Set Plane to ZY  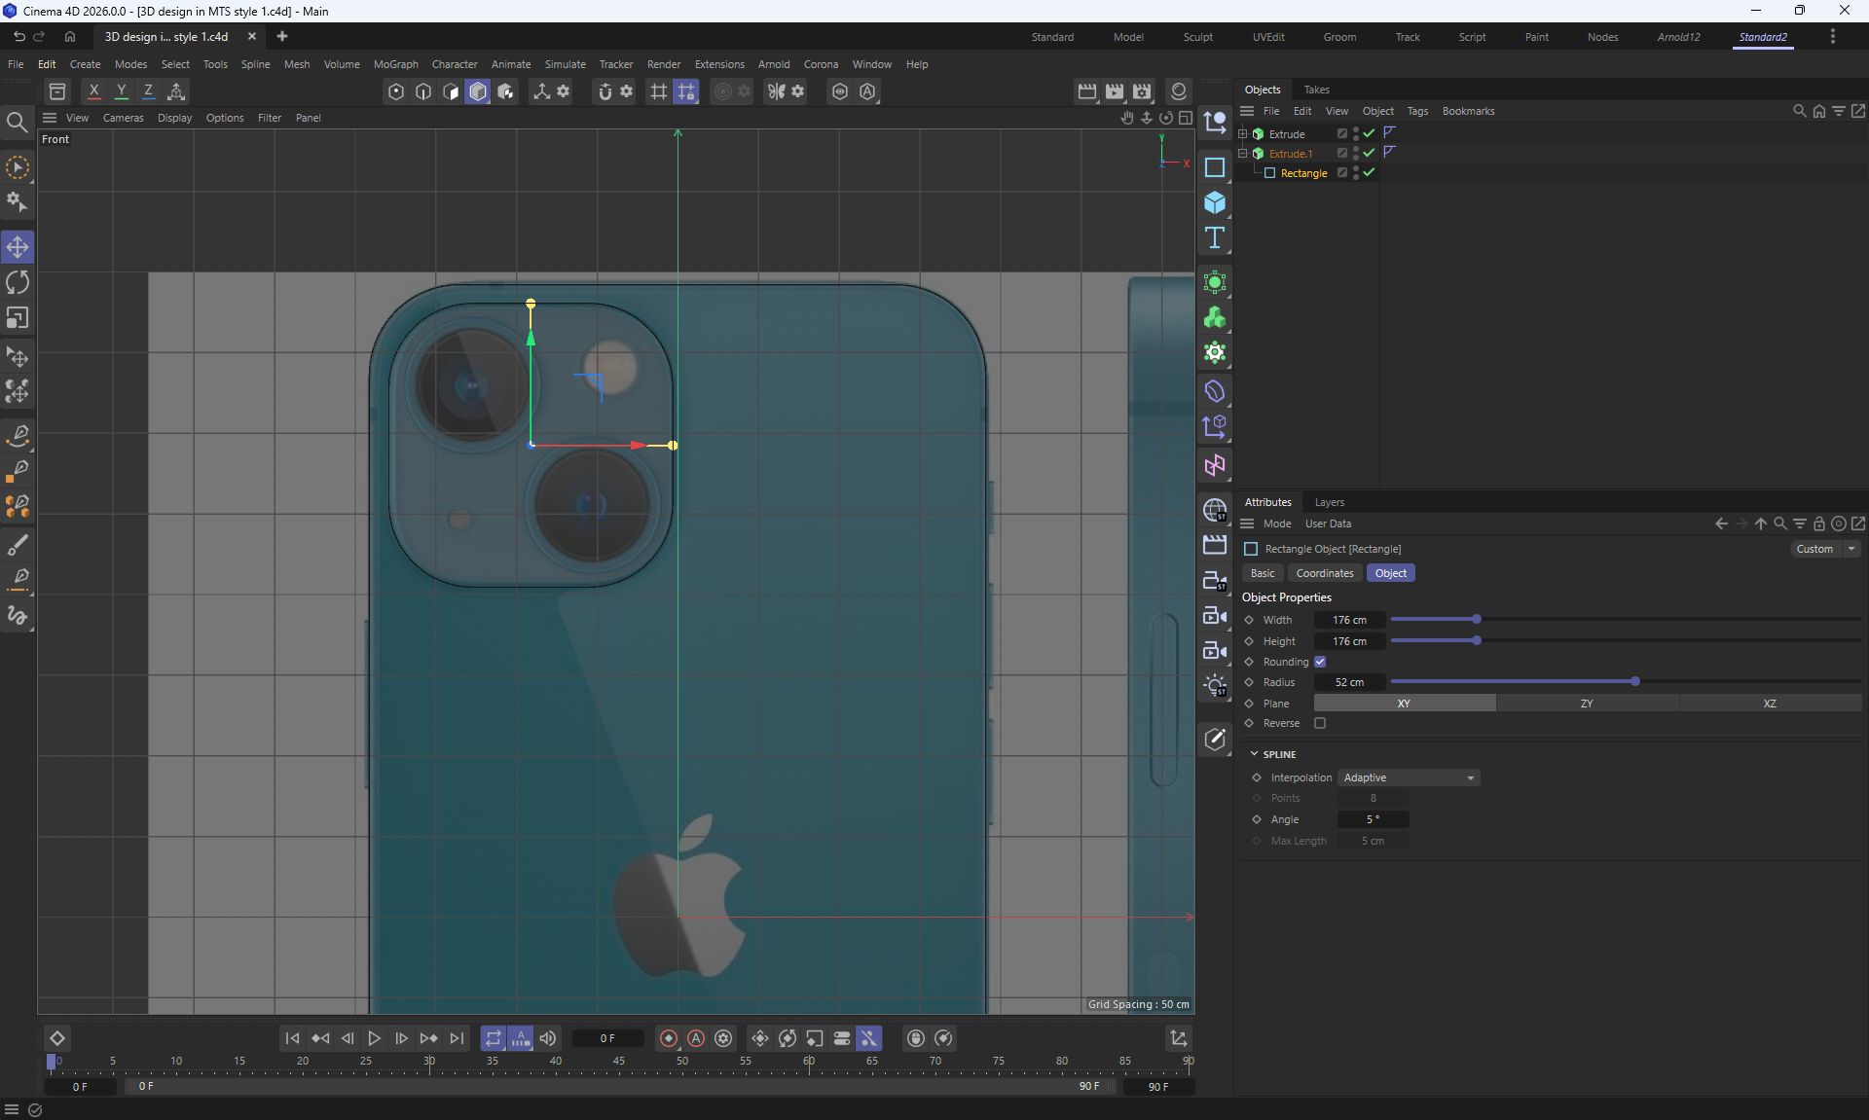[x=1586, y=704]
